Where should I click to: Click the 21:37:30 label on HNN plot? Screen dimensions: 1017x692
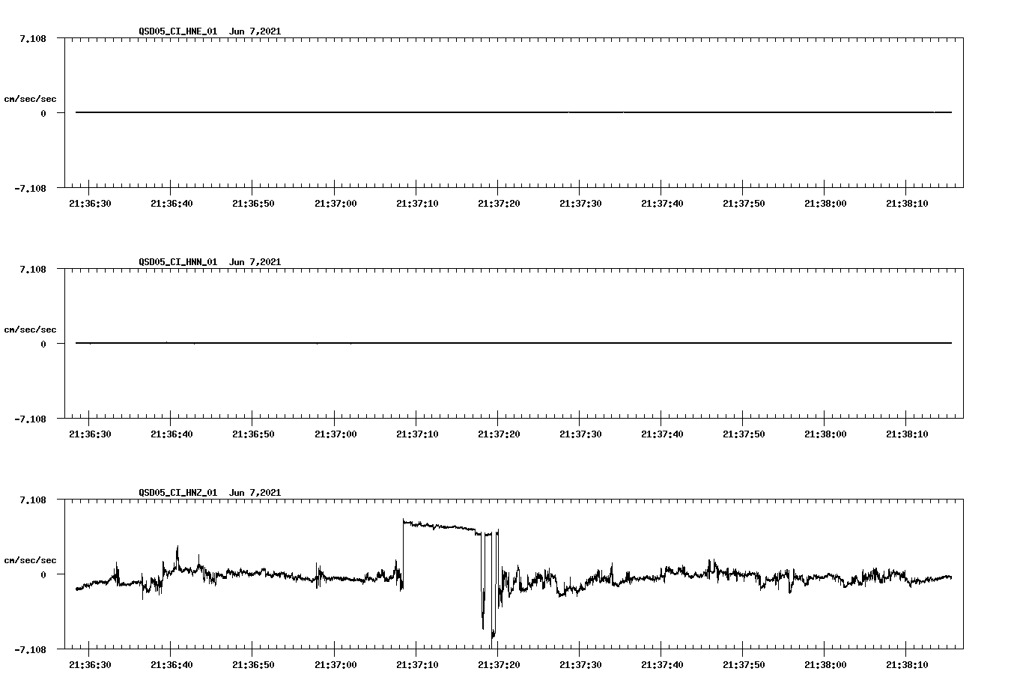580,434
